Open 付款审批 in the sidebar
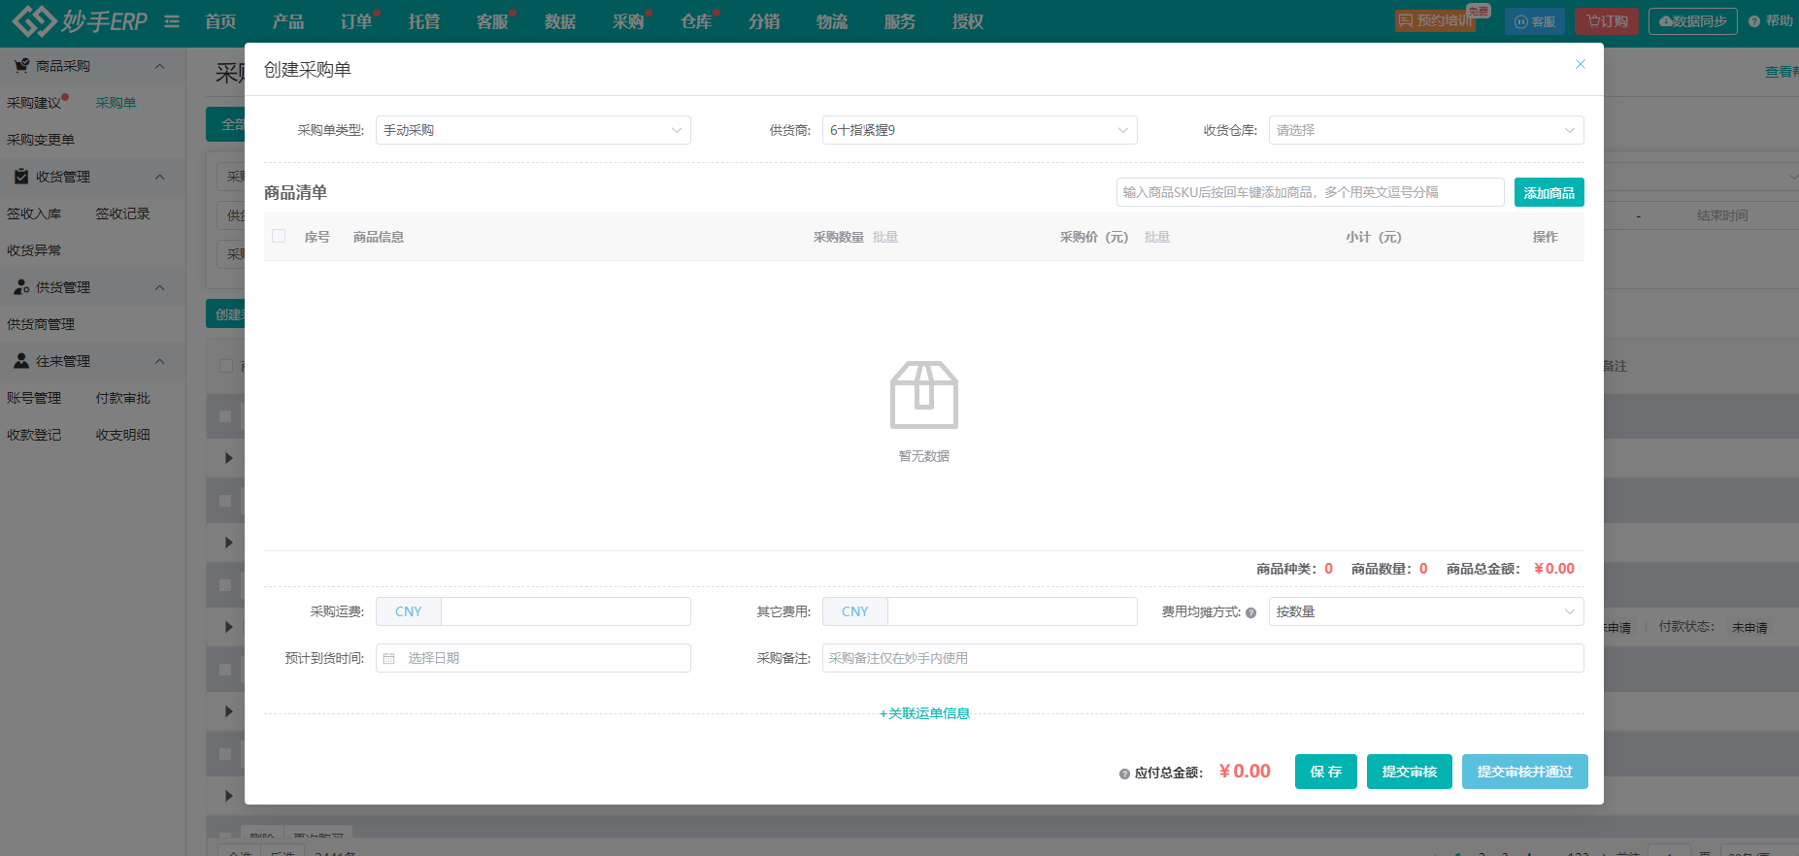The height and width of the screenshot is (856, 1799). [x=123, y=398]
